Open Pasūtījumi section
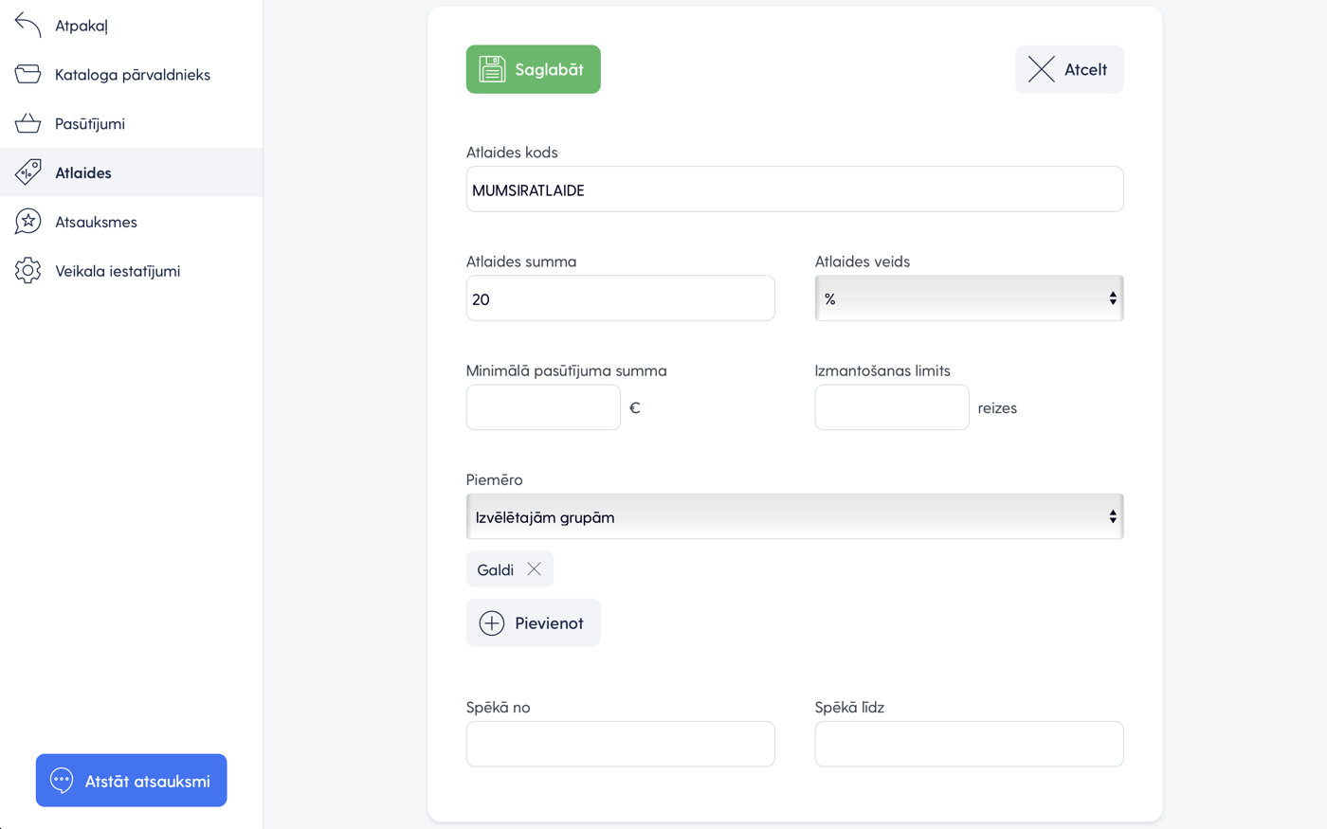 pos(131,123)
